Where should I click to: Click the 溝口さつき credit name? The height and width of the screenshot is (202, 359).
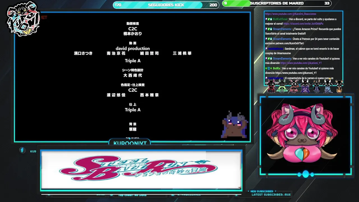83,53
